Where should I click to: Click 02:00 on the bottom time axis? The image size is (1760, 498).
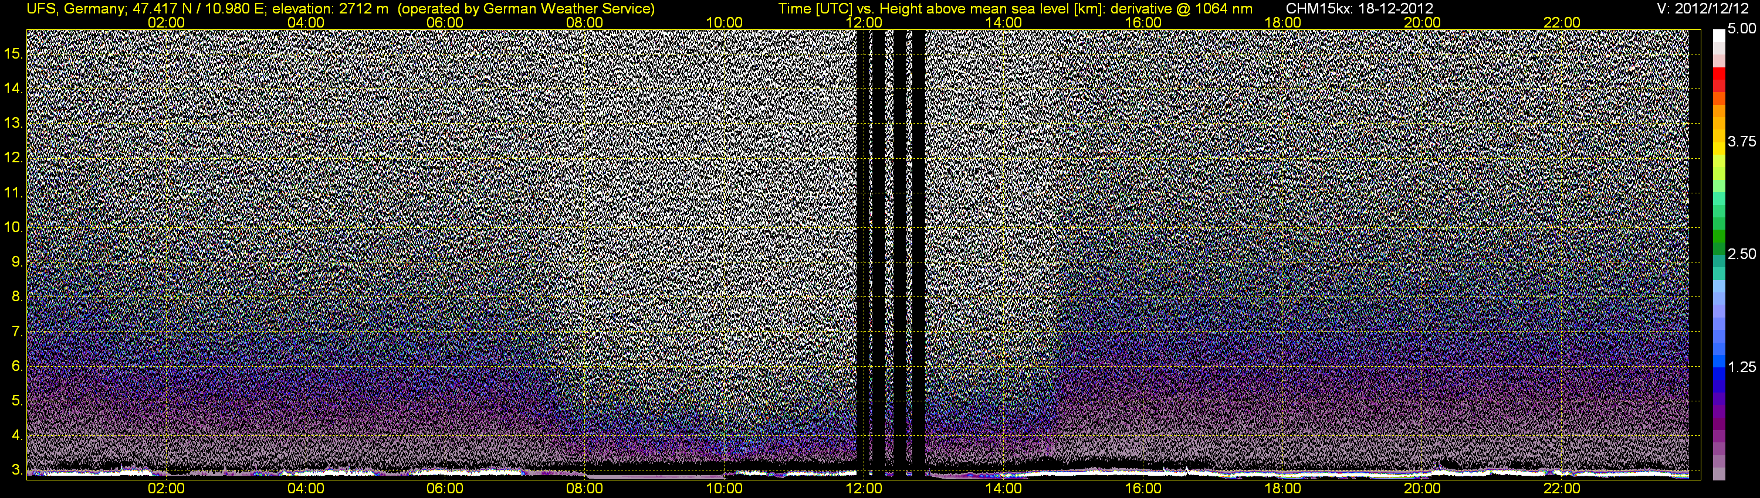pos(166,489)
